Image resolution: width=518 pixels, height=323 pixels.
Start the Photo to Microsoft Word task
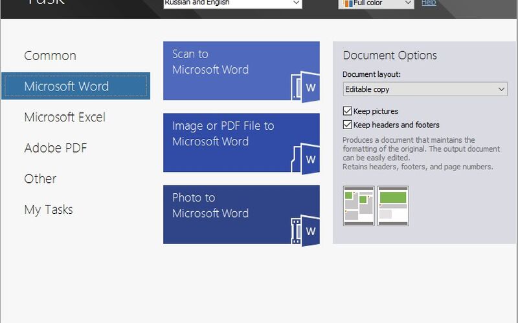click(x=241, y=214)
